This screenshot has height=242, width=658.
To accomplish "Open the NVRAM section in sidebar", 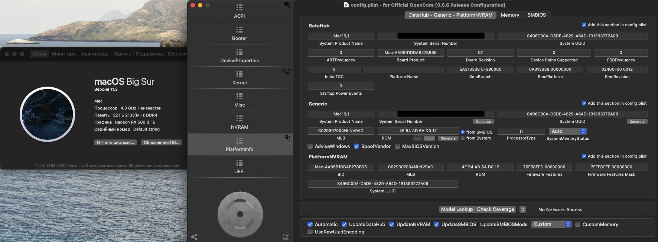I will pyautogui.click(x=240, y=122).
